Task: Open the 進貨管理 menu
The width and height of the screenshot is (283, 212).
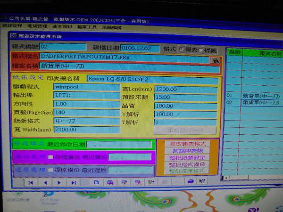Action: 37,26
